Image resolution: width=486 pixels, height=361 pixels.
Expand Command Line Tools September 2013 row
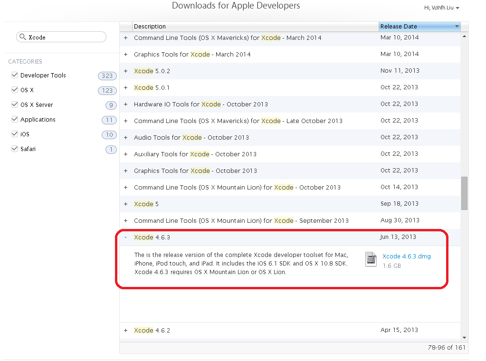(x=125, y=220)
